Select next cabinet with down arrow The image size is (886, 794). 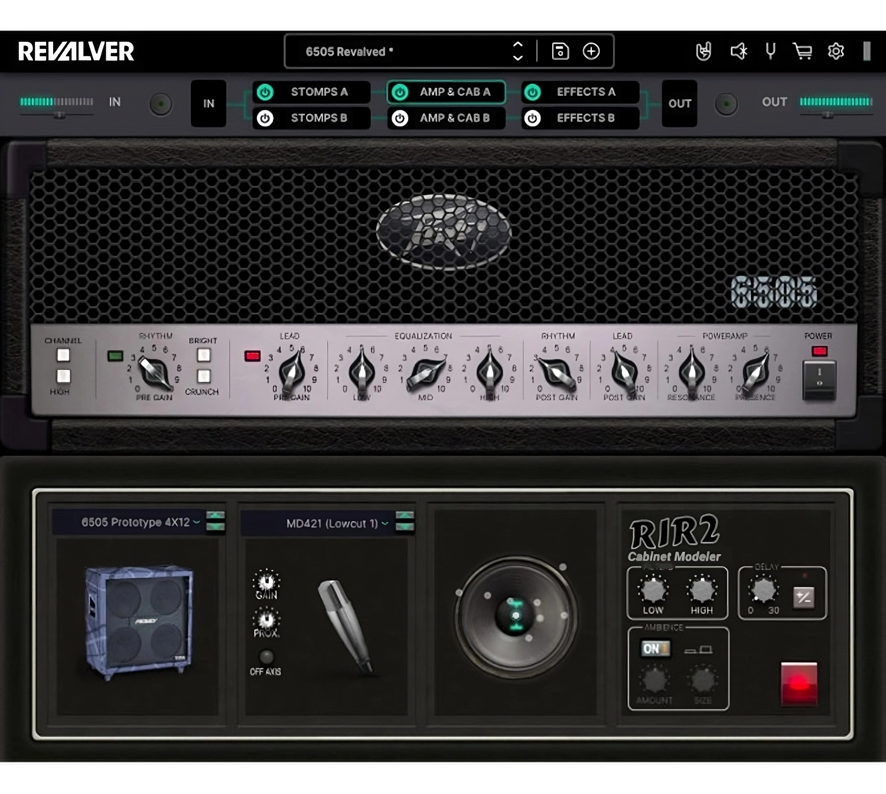click(x=216, y=527)
